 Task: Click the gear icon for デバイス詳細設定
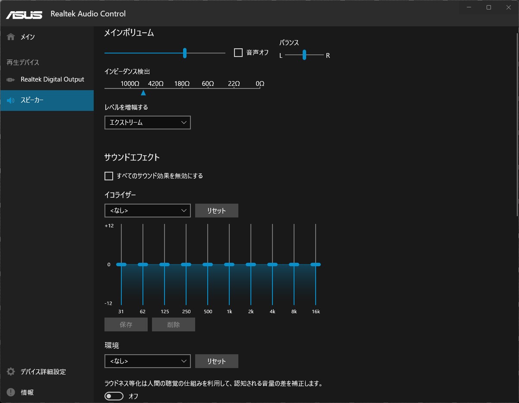tap(11, 372)
